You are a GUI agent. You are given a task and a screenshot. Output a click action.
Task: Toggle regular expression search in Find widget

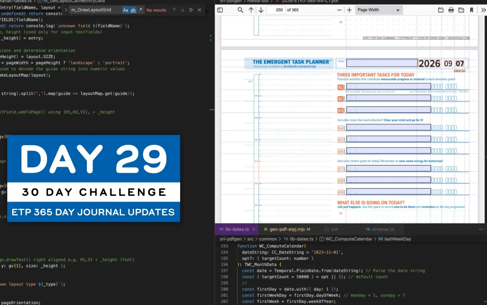(x=141, y=10)
